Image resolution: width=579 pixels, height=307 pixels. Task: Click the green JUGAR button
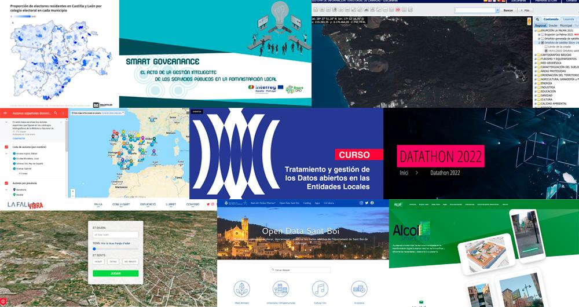click(x=116, y=273)
